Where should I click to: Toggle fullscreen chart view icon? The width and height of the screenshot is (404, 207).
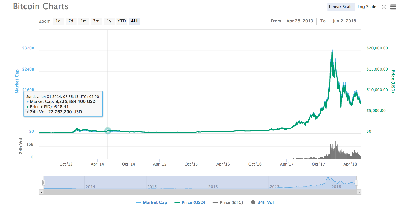click(384, 7)
